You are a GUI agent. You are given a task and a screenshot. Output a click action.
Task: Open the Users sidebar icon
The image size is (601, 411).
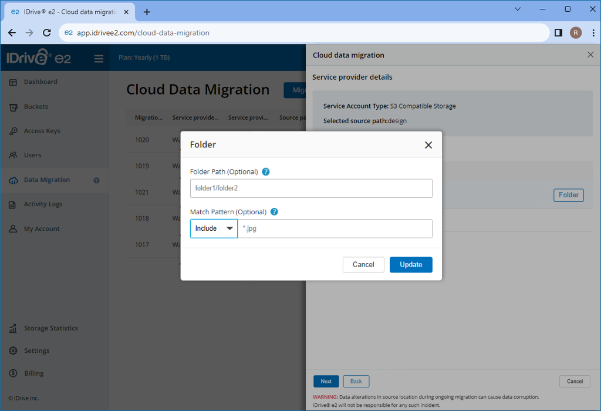click(13, 155)
